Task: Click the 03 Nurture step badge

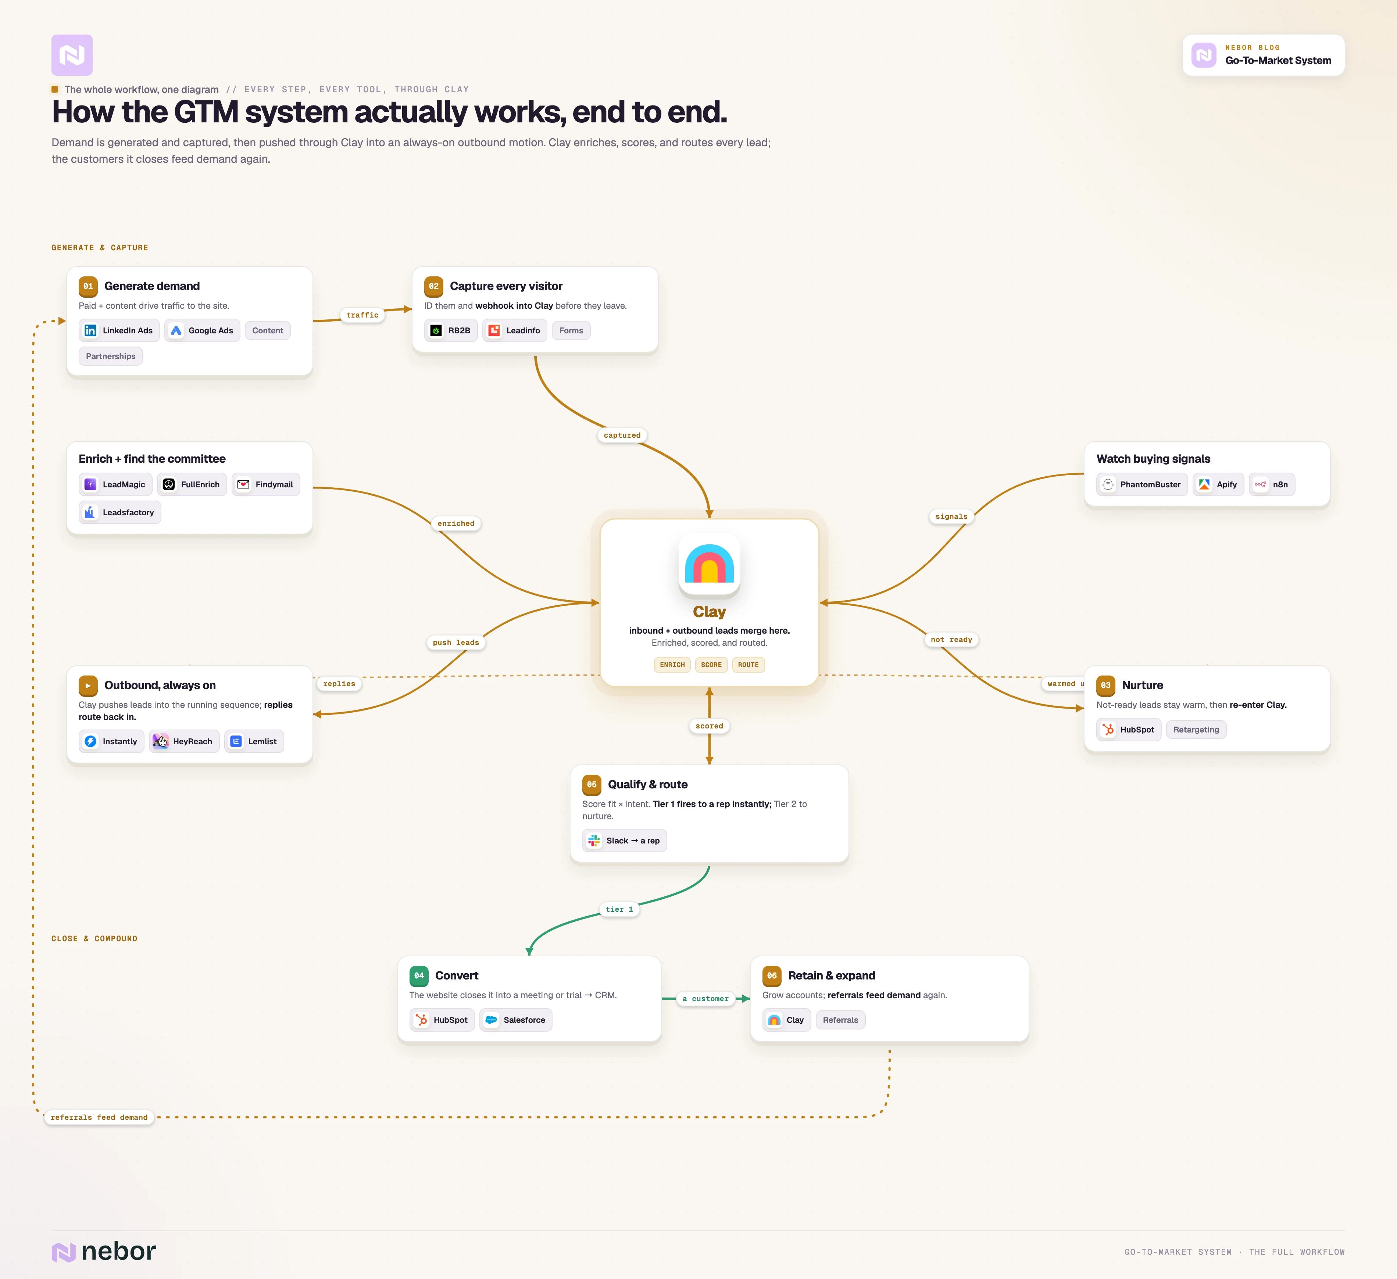Action: pyautogui.click(x=1106, y=685)
